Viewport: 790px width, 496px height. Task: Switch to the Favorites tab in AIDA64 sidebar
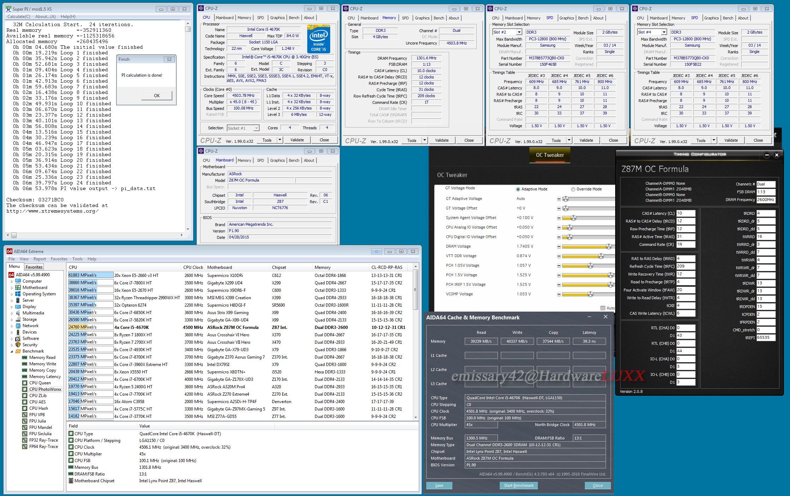(34, 267)
